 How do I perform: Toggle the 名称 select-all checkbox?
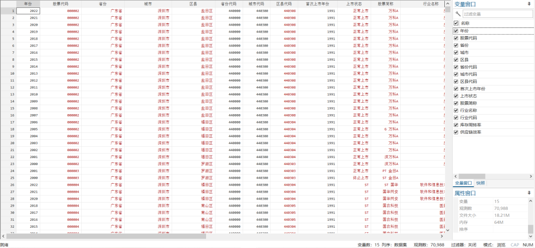point(456,23)
